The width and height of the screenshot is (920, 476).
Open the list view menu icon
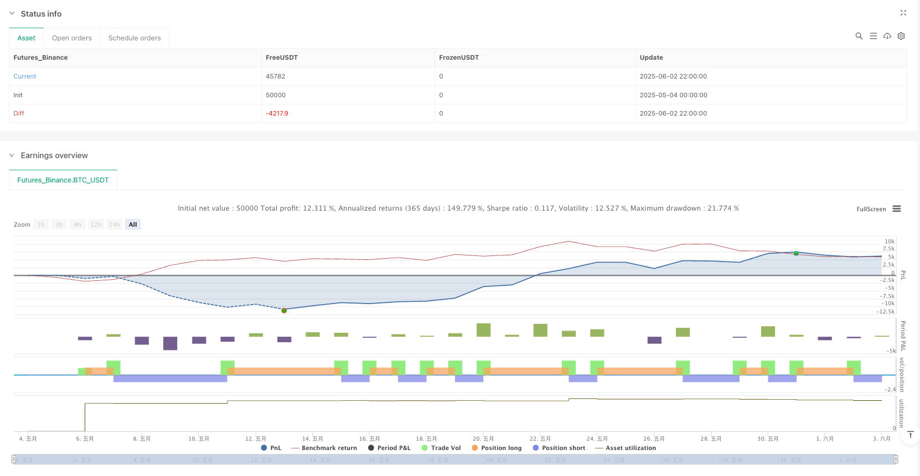873,36
